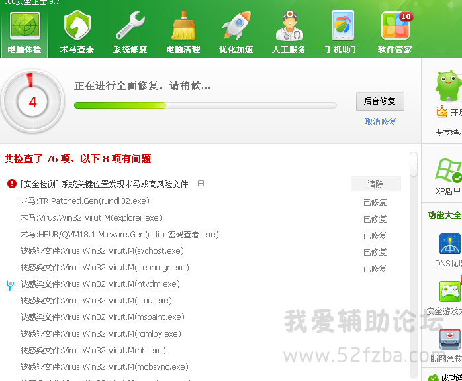Open 木马查杀 horse shield icon
The image size is (462, 381).
point(77,25)
